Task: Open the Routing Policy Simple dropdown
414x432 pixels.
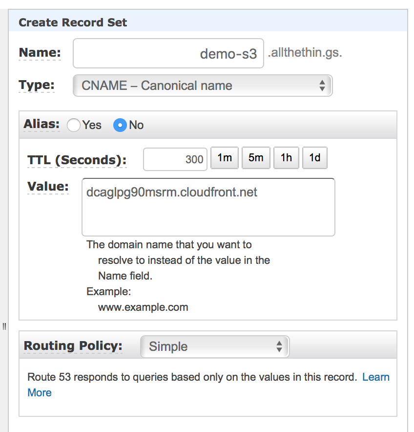Action: [215, 346]
